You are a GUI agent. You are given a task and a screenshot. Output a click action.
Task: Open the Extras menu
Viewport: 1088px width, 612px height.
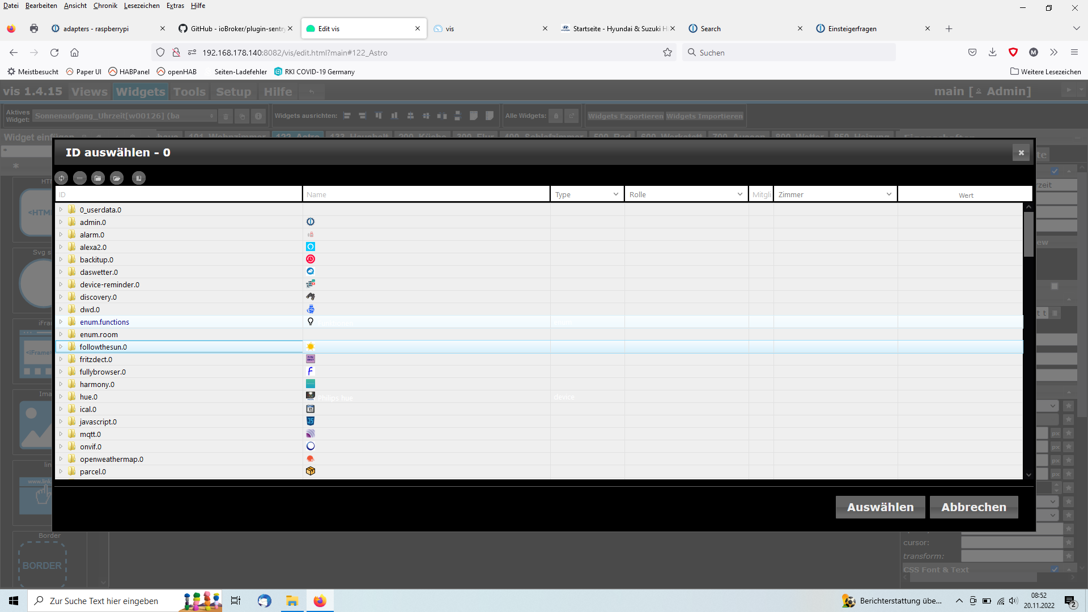pos(175,6)
